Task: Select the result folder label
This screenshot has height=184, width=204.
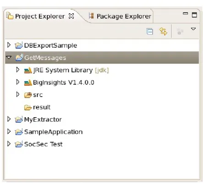Action: (42, 107)
